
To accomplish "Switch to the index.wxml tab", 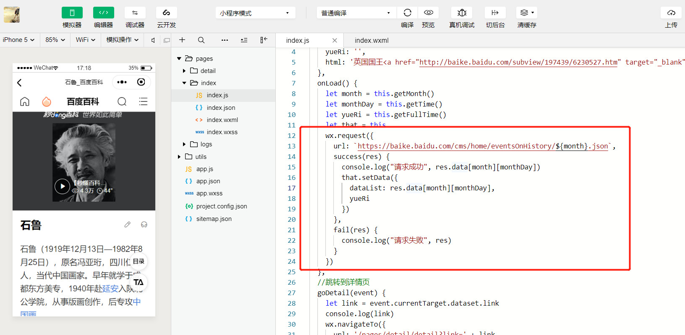I will (x=371, y=40).
